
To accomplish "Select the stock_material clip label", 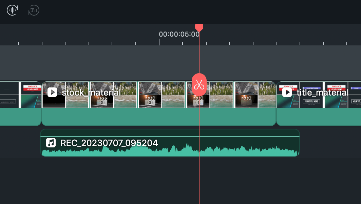I will (x=91, y=92).
